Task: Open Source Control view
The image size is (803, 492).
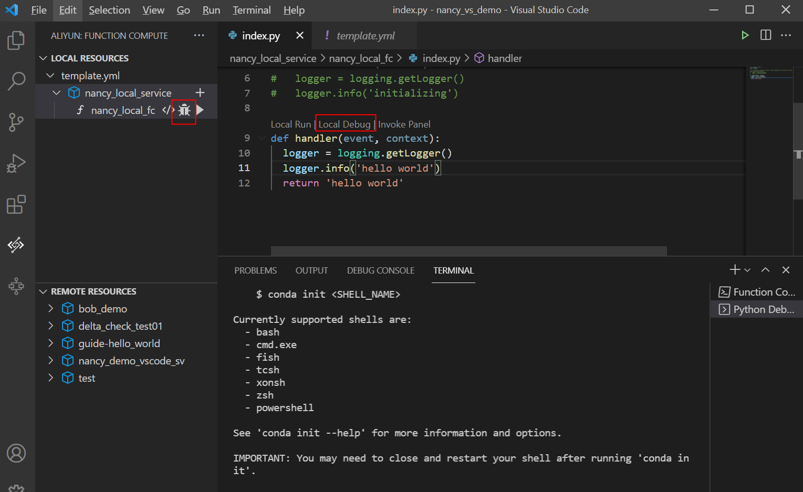Action: coord(16,122)
